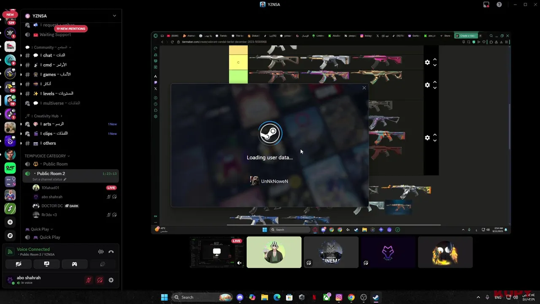
Task: Unmute the live stream tile audio
Action: [240, 263]
